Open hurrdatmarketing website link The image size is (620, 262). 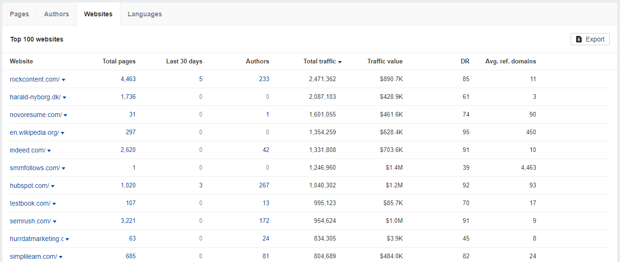point(36,239)
